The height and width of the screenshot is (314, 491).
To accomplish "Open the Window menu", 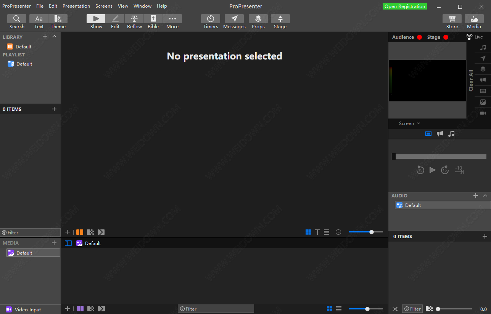I will pos(142,6).
